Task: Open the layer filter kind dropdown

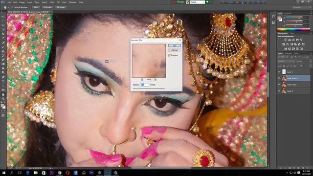Action: [283, 57]
